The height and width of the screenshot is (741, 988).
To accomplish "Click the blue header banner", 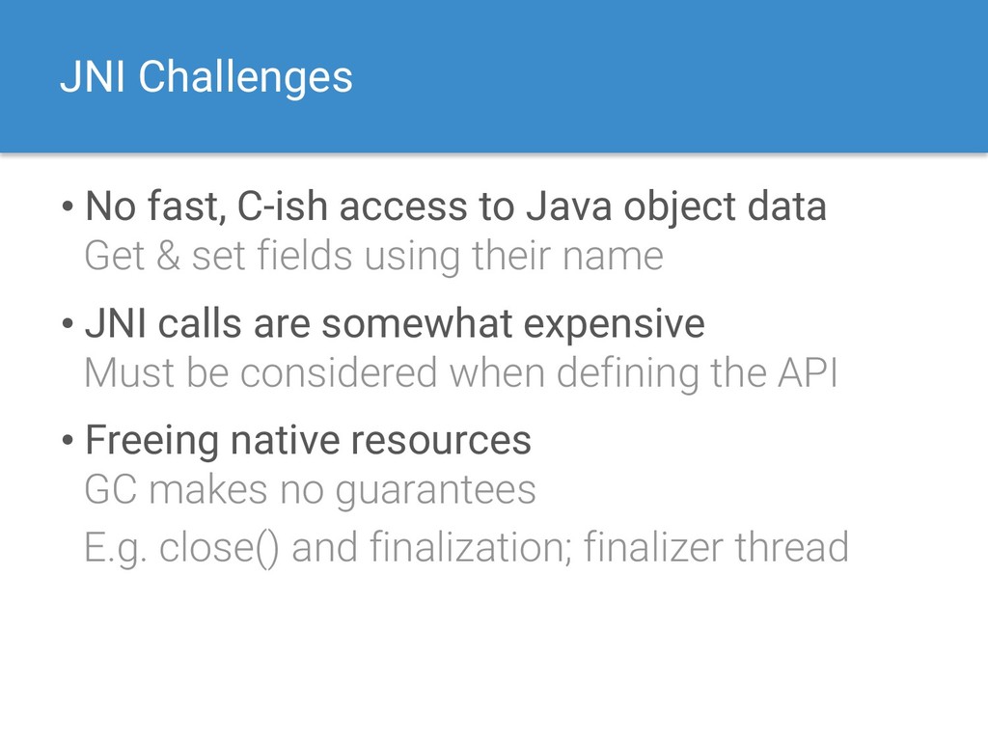I will tap(494, 75).
